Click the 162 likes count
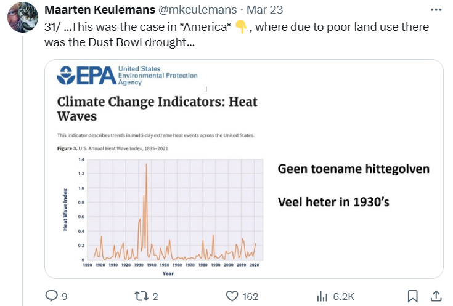The height and width of the screenshot is (306, 453). pyautogui.click(x=250, y=297)
